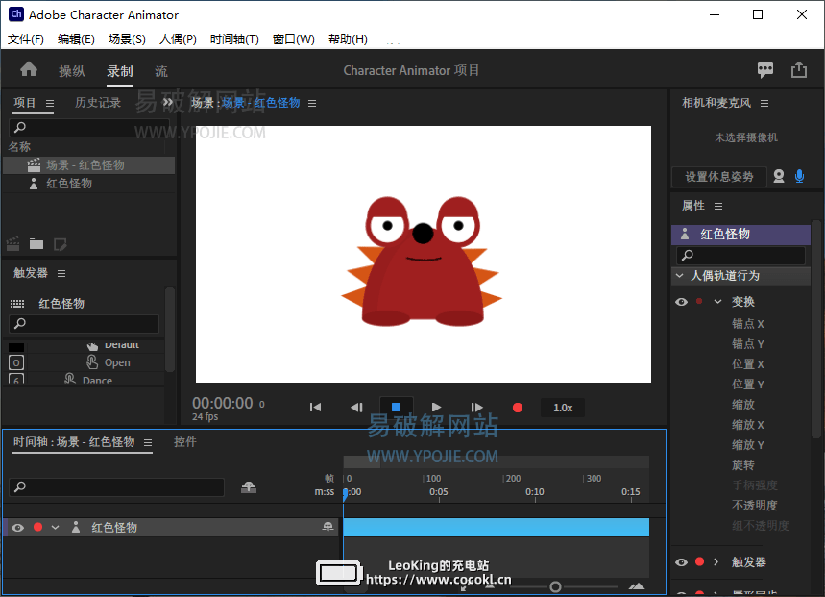Hide the 红色怪物 timeline track
Screen dimensions: 825x597
pos(17,528)
